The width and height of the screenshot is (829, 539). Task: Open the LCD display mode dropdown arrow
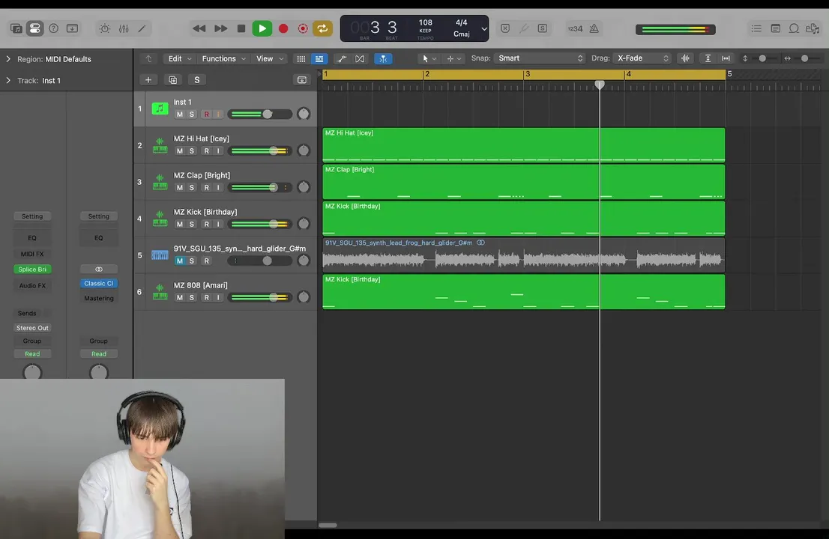tap(483, 29)
